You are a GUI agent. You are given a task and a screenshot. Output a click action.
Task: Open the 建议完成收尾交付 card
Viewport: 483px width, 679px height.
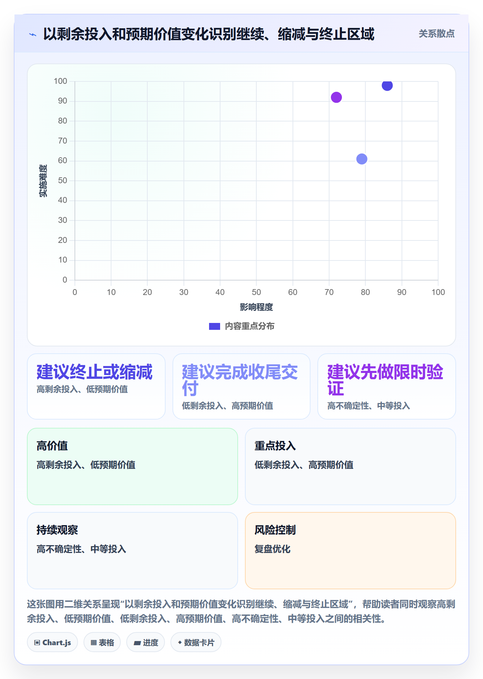[x=241, y=386]
